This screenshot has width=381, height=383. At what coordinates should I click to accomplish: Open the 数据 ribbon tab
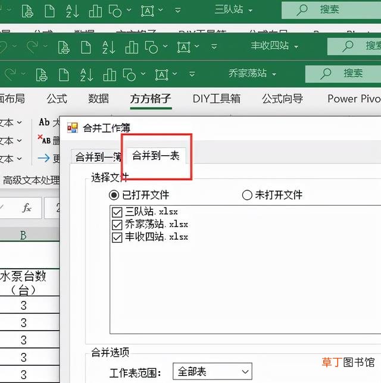pos(98,99)
